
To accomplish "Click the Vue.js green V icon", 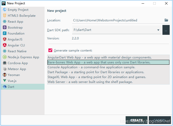I will tap(5, 81).
